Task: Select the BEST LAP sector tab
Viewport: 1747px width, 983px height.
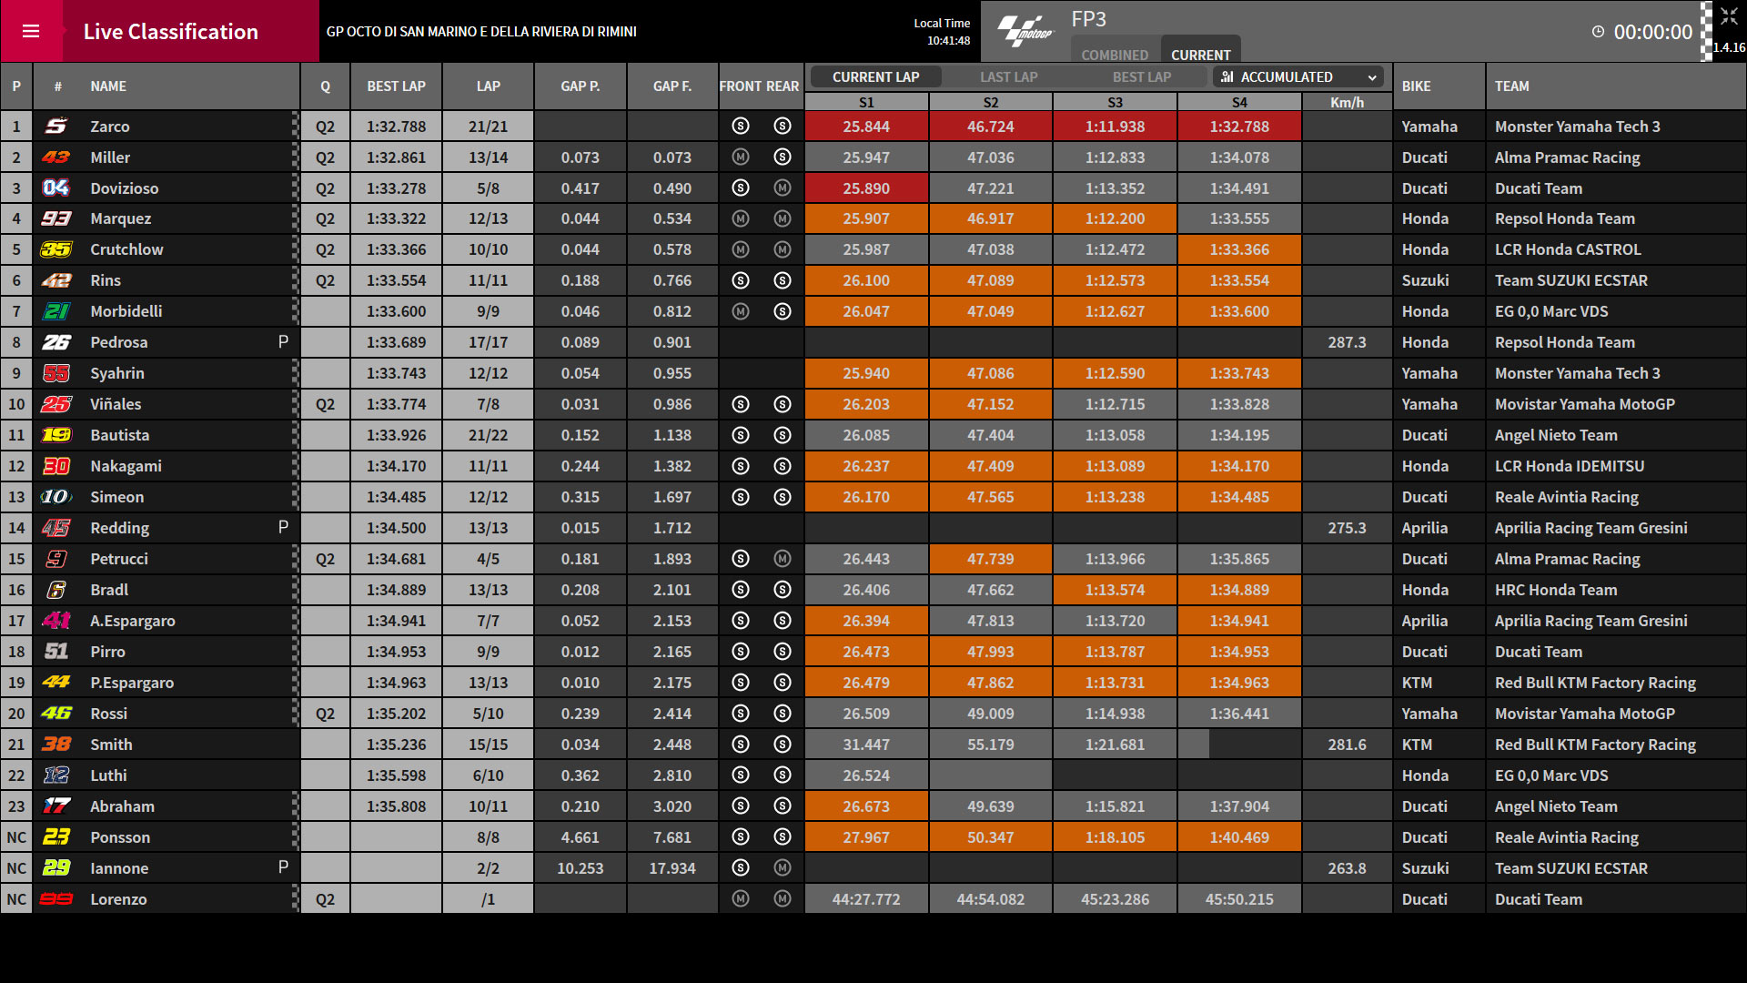Action: 1142,77
